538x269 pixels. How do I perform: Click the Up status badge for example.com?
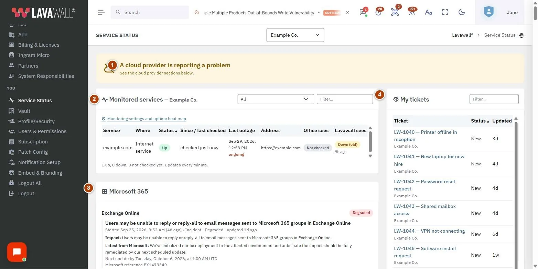(164, 148)
